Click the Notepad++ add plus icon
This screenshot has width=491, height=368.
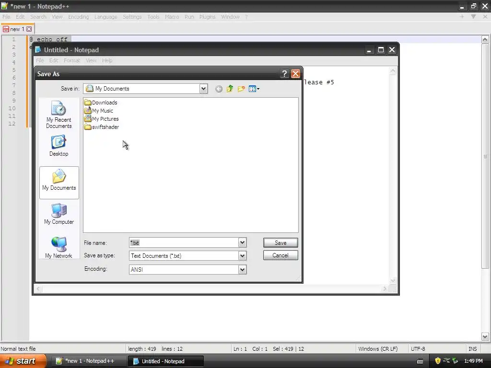pos(462,17)
